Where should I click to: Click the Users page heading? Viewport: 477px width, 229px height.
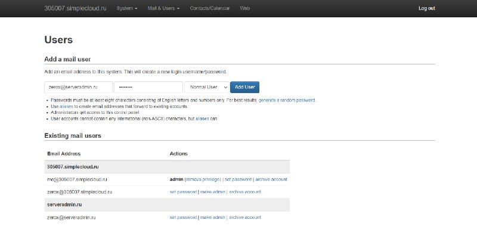58,40
